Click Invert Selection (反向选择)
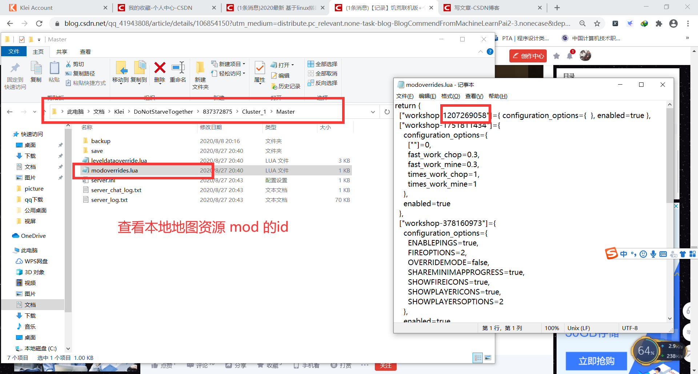698x374 pixels. [x=322, y=83]
